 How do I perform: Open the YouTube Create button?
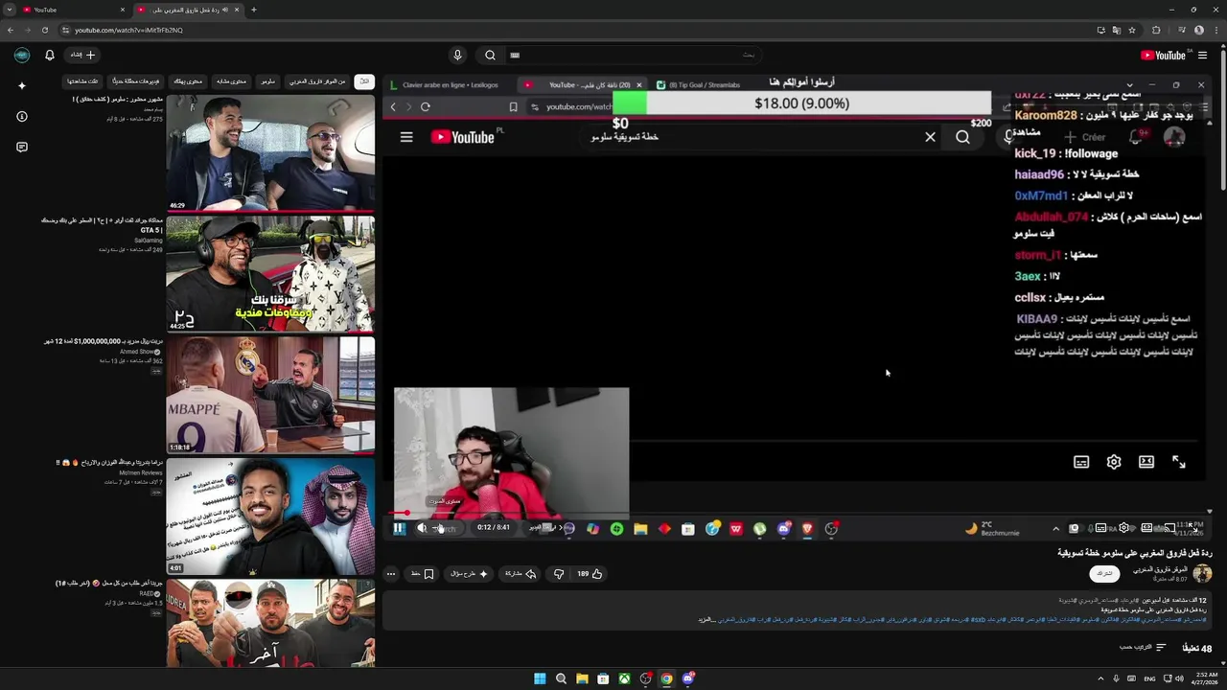point(82,55)
